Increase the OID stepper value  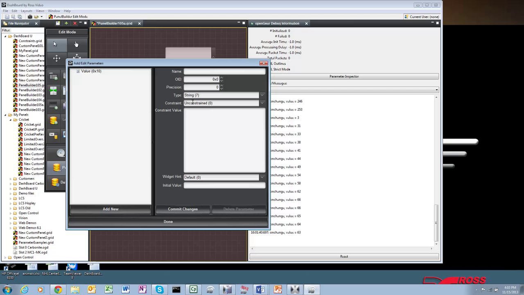[221, 78]
